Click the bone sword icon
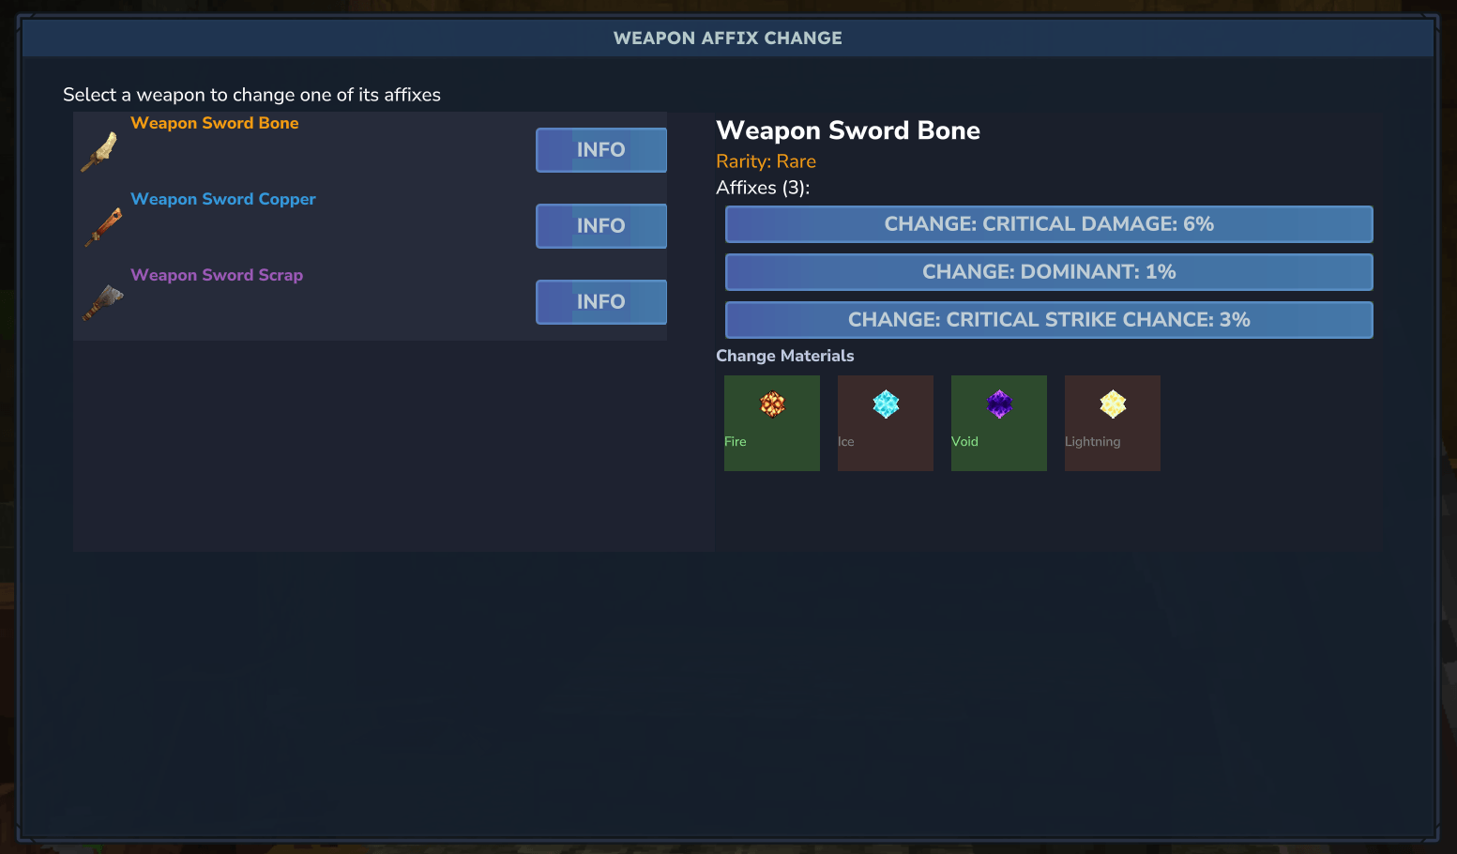This screenshot has width=1457, height=854. pyautogui.click(x=99, y=151)
